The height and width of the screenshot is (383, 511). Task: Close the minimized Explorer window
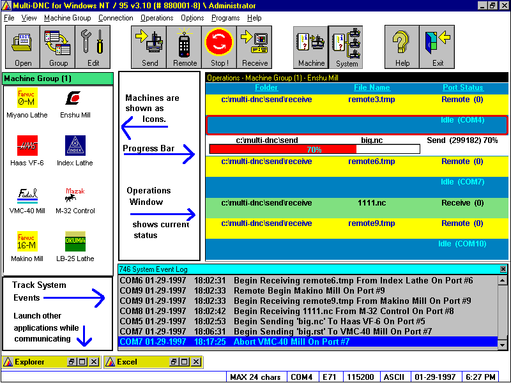tap(94, 362)
